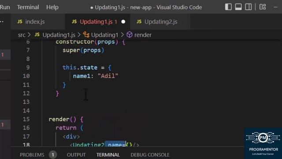Open the PROBLEMS panel tab
This screenshot has height=159, width=282.
pyautogui.click(x=32, y=155)
